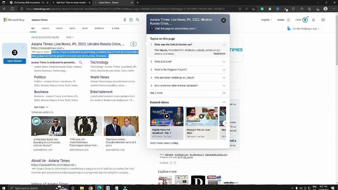Click Read more on Taycan answer
The image size is (338, 190).
click(x=219, y=54)
